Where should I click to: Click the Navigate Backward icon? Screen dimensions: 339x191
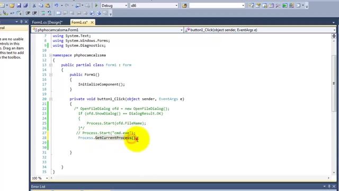click(x=78, y=5)
